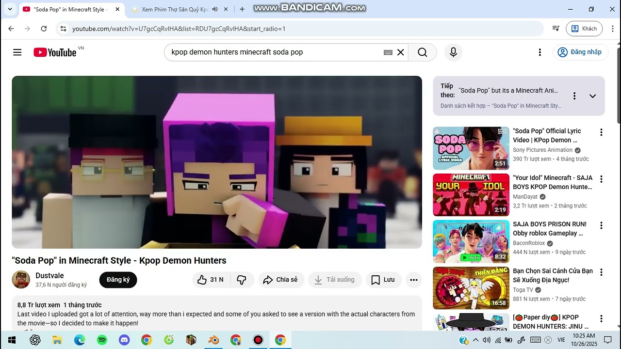Open the Bạn Chọn Sai Cánh Cửa title
Screen dimensions: 621x349
(553, 275)
